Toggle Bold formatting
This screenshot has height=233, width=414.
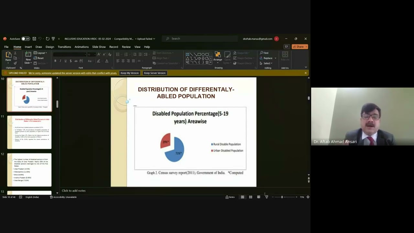55,61
